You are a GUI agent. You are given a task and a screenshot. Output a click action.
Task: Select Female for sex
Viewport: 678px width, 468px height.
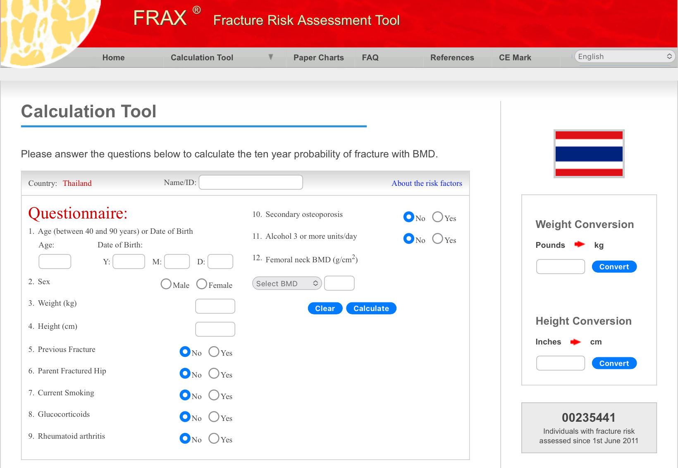(202, 284)
